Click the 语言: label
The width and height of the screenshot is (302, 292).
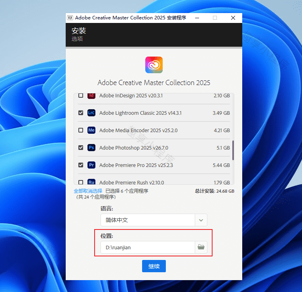(x=107, y=209)
